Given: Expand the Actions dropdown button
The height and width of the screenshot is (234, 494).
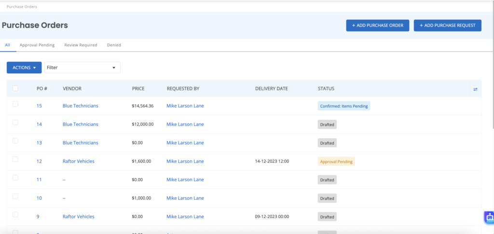Looking at the screenshot, I should (x=24, y=68).
